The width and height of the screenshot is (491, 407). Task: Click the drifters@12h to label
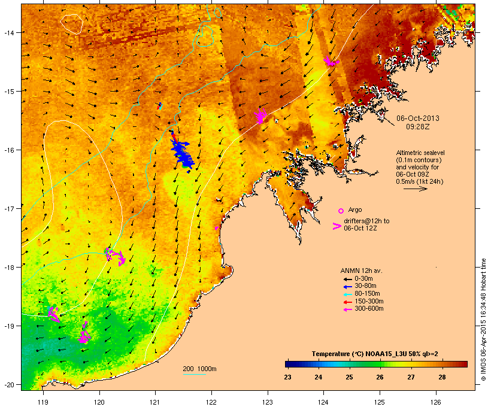point(366,221)
